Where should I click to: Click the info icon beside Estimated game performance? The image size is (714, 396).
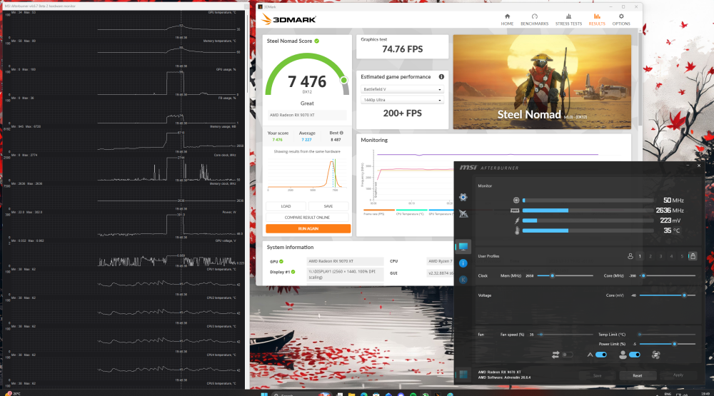pos(441,77)
